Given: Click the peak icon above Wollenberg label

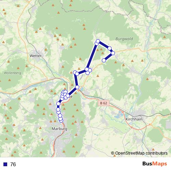Looking at the screenshot, I should pyautogui.click(x=18, y=68).
